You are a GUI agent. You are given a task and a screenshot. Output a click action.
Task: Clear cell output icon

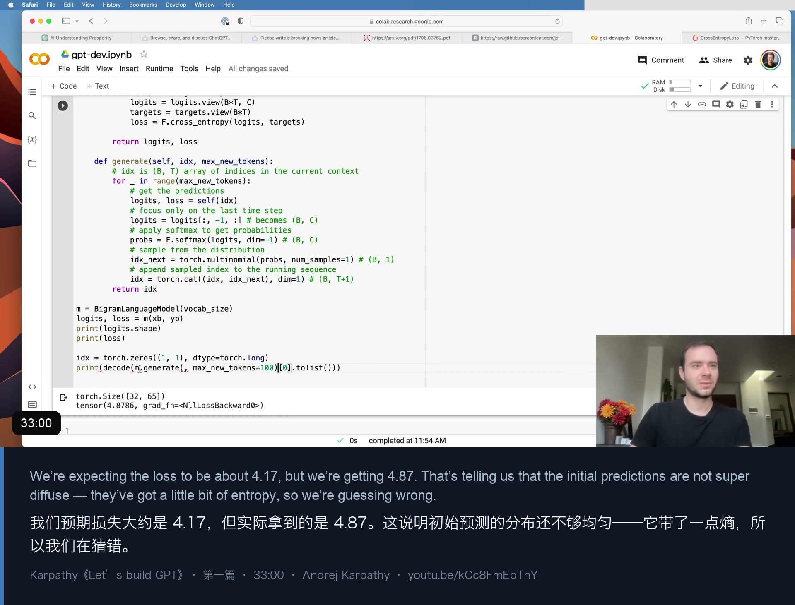coord(63,397)
